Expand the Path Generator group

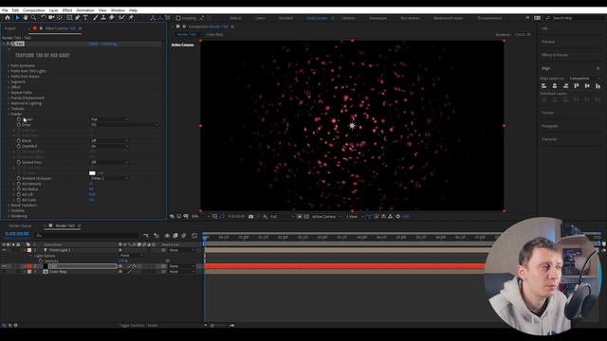tap(9, 65)
